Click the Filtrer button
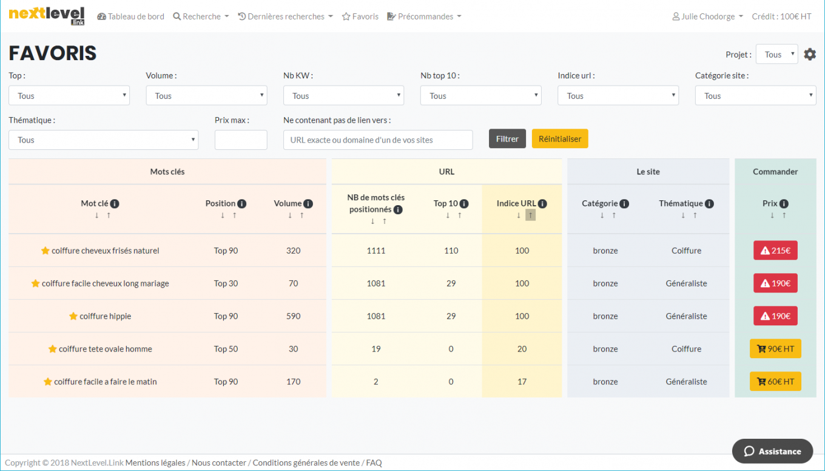This screenshot has width=825, height=471. tap(507, 138)
